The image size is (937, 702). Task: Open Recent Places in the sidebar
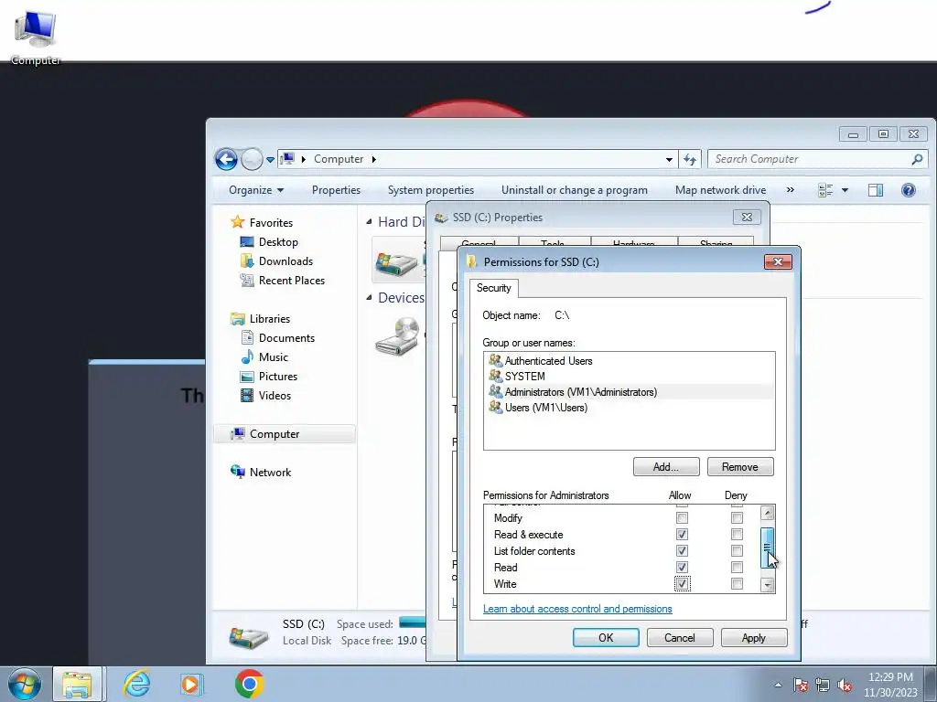click(x=292, y=280)
